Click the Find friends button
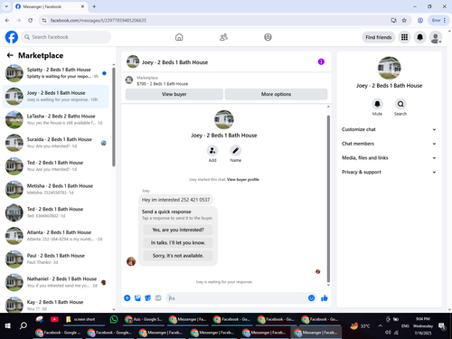This screenshot has width=452, height=339. click(x=379, y=37)
